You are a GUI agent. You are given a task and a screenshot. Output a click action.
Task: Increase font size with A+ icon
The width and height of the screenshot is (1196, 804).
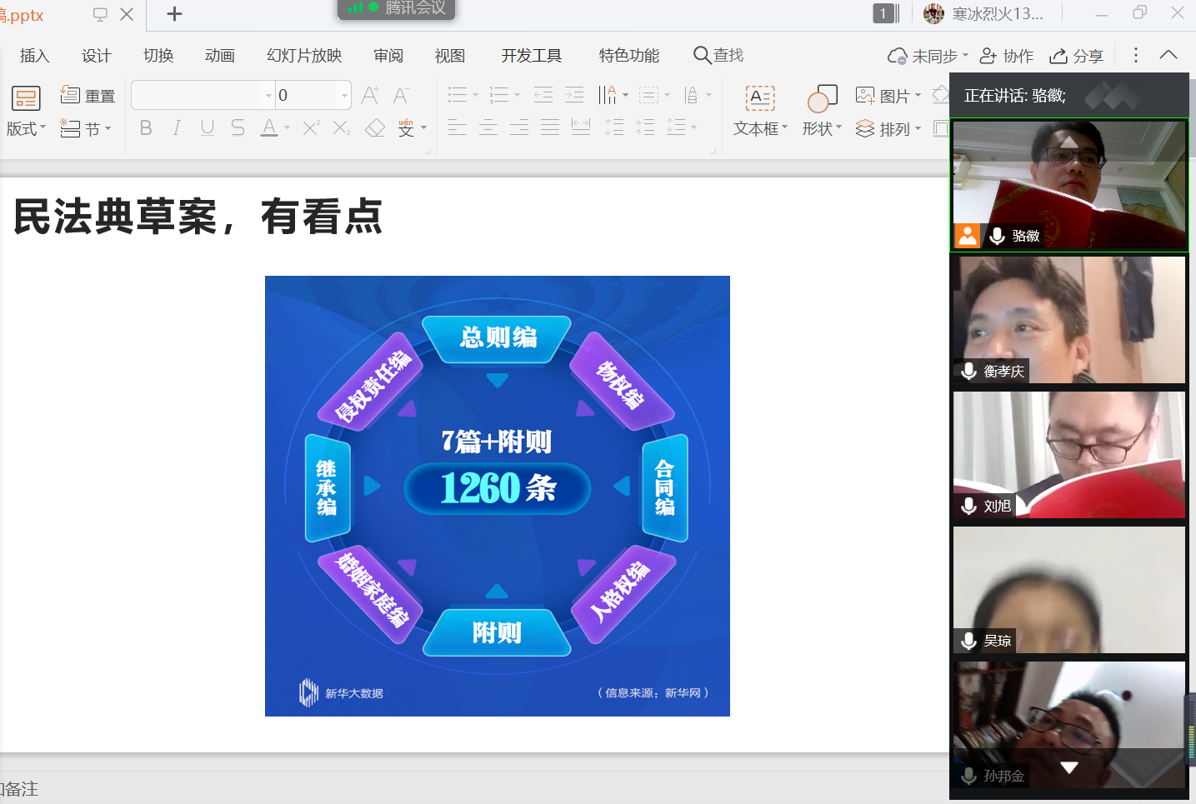[x=370, y=96]
